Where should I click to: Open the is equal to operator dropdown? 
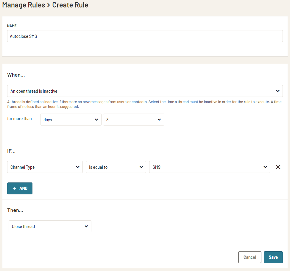pos(116,167)
